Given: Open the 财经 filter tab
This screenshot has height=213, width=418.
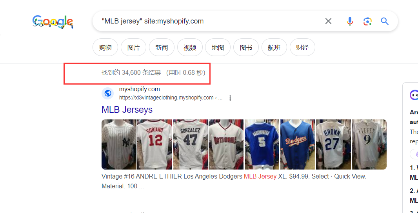Looking at the screenshot, I should pos(302,47).
